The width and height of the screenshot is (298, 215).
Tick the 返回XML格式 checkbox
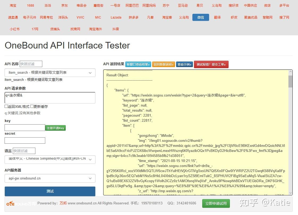point(6,107)
